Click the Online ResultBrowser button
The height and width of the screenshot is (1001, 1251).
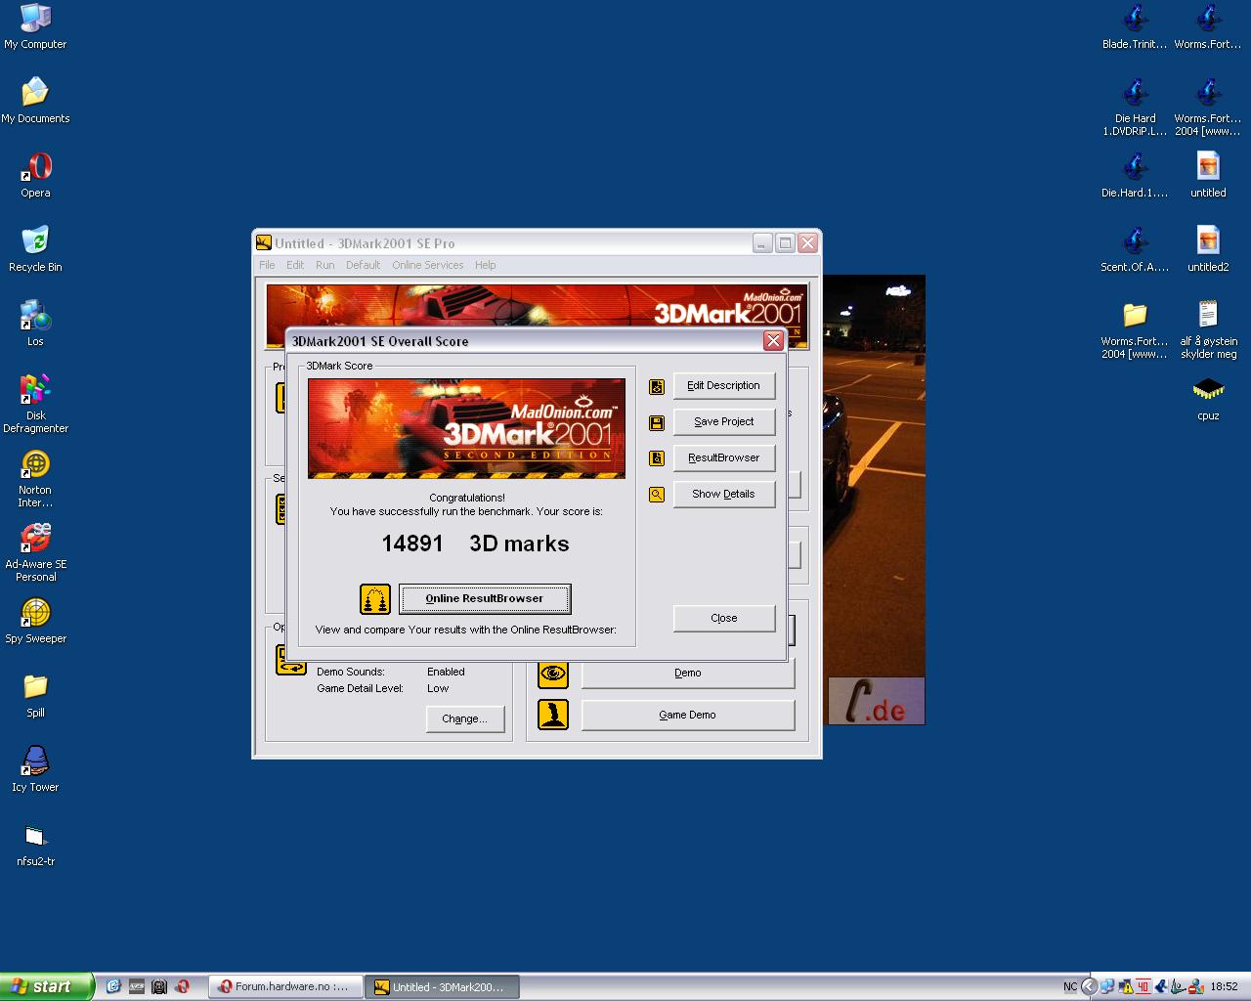pos(485,599)
